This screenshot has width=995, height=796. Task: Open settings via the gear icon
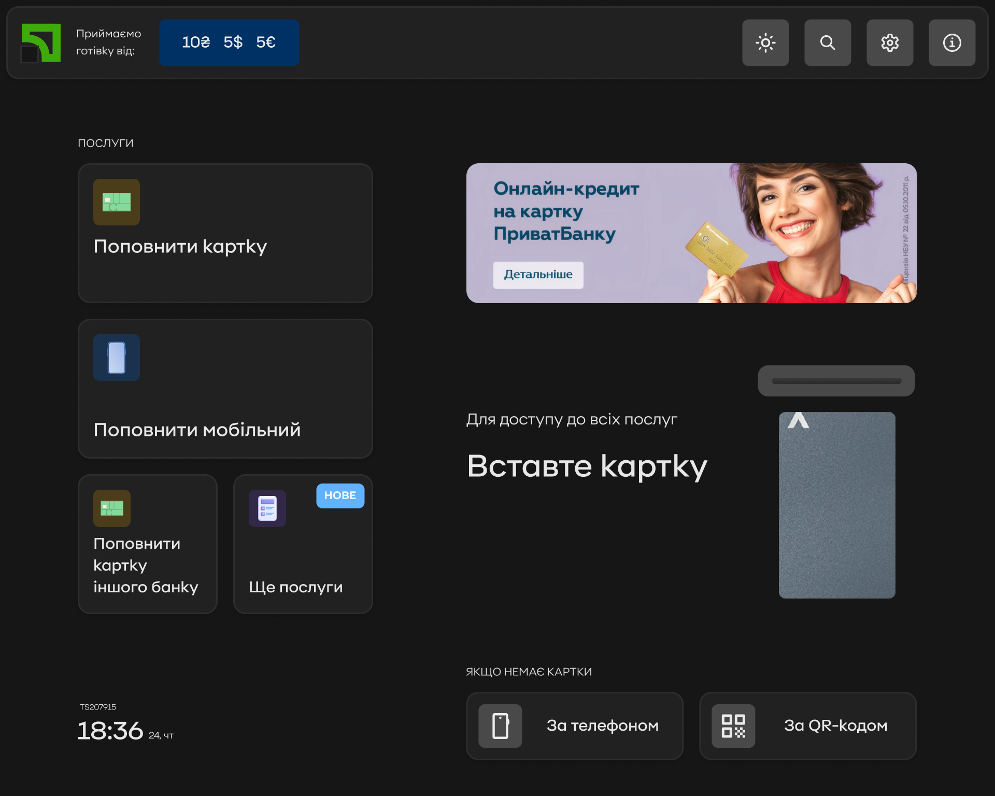point(890,42)
